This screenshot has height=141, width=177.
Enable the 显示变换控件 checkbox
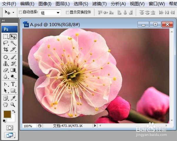click(x=67, y=12)
